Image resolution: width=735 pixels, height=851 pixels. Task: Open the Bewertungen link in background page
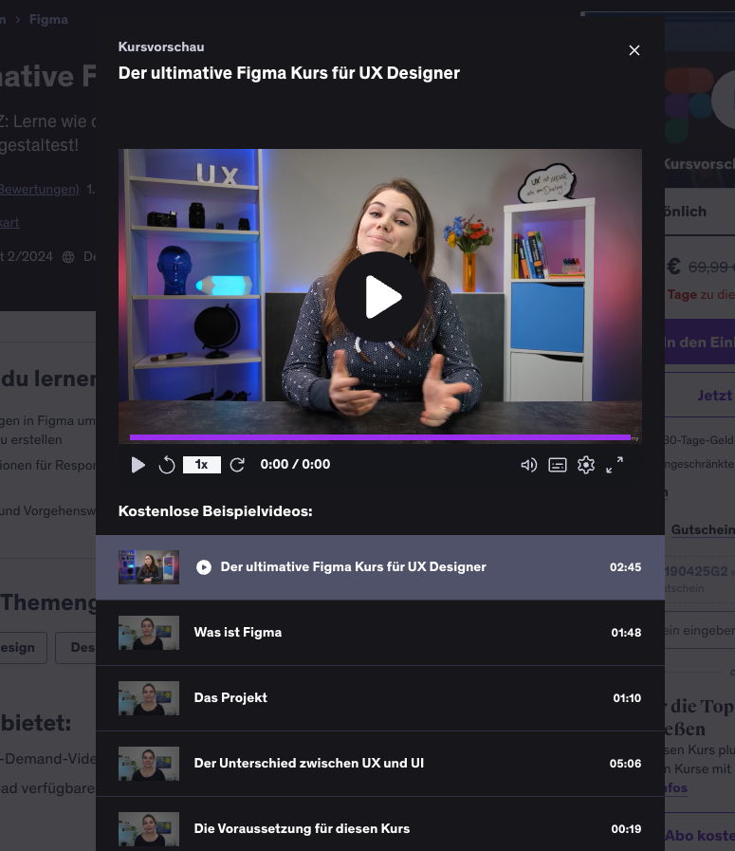tap(39, 190)
